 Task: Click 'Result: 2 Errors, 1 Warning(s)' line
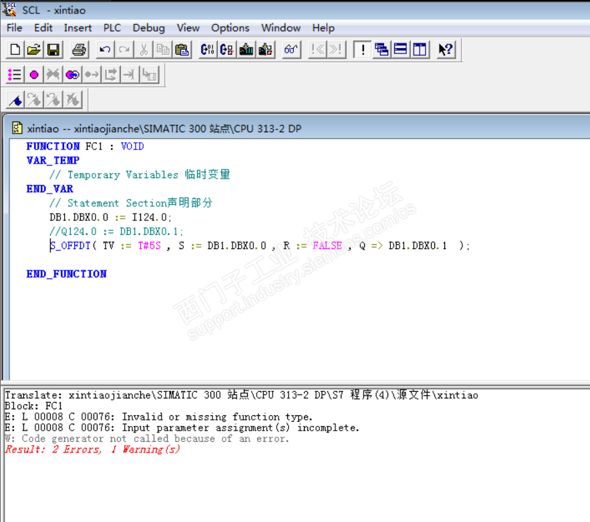[93, 449]
